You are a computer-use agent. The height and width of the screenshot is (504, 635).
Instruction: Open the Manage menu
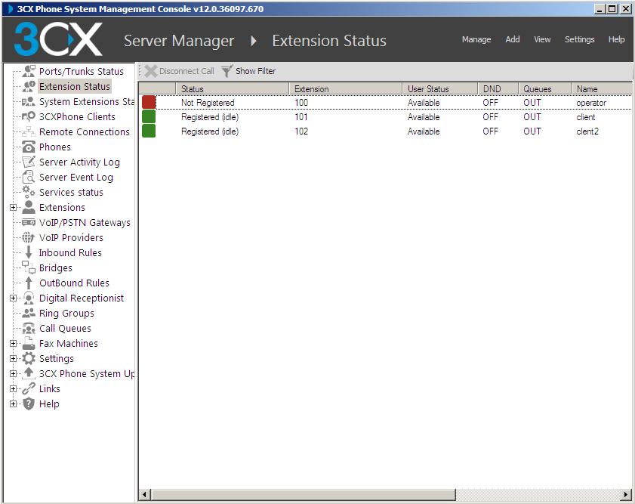pos(476,39)
